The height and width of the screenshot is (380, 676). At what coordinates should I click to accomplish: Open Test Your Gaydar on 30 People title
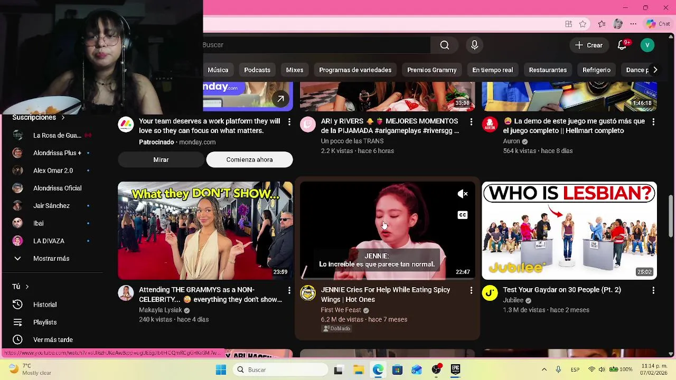pos(562,290)
